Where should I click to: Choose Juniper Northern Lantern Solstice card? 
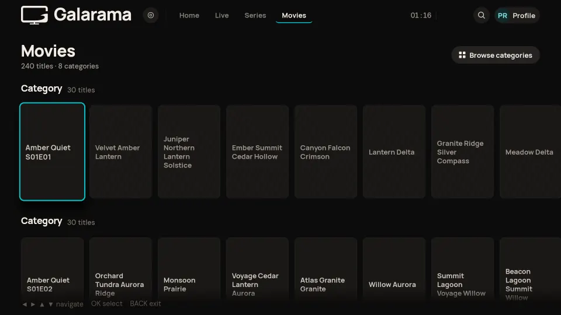(x=189, y=152)
